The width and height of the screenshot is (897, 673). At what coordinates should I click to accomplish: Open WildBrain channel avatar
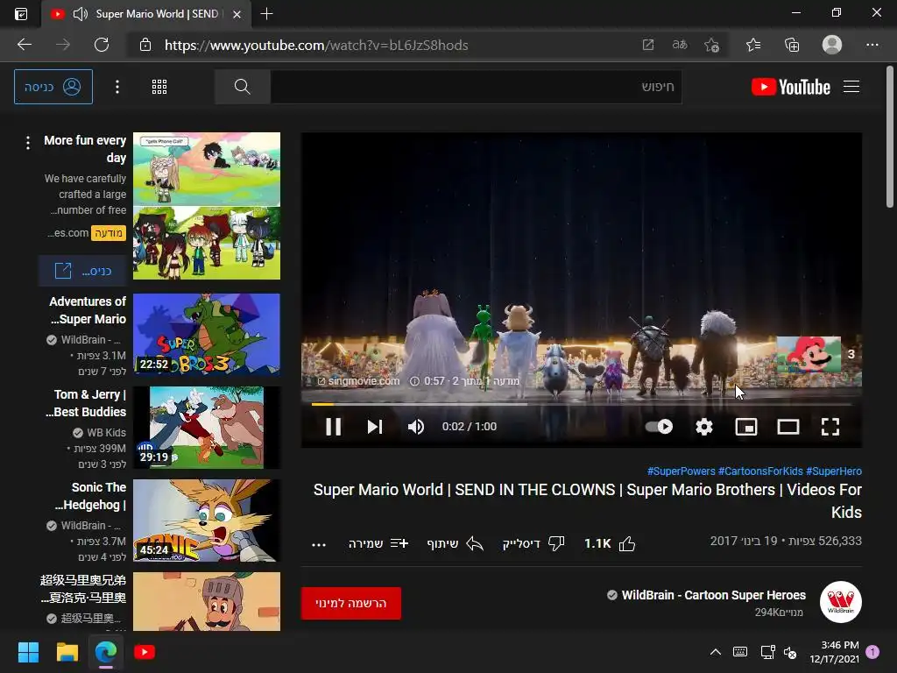click(840, 602)
